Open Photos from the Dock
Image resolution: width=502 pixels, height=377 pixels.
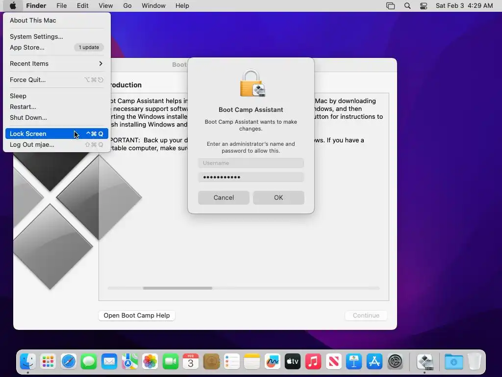pos(150,362)
